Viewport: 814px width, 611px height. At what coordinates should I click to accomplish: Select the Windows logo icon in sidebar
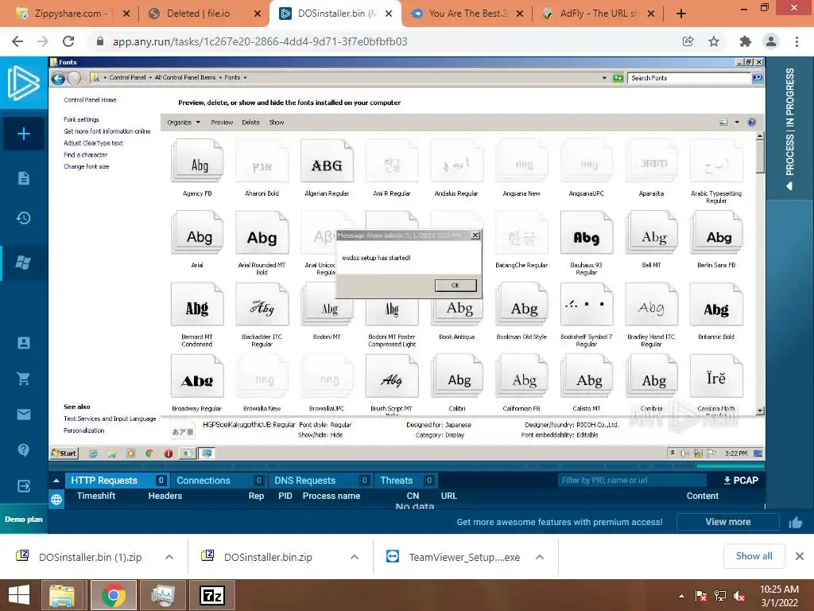click(23, 263)
